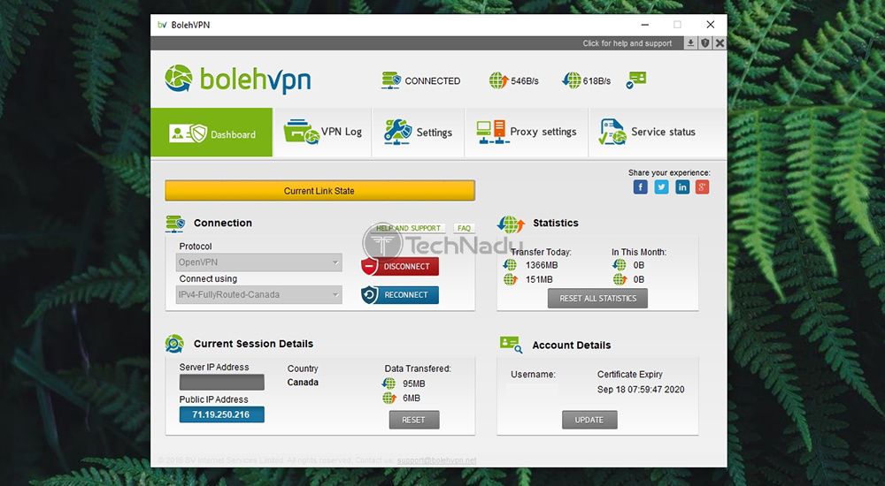This screenshot has width=885, height=486.
Task: Click the red DISCONNECT button
Action: point(400,267)
